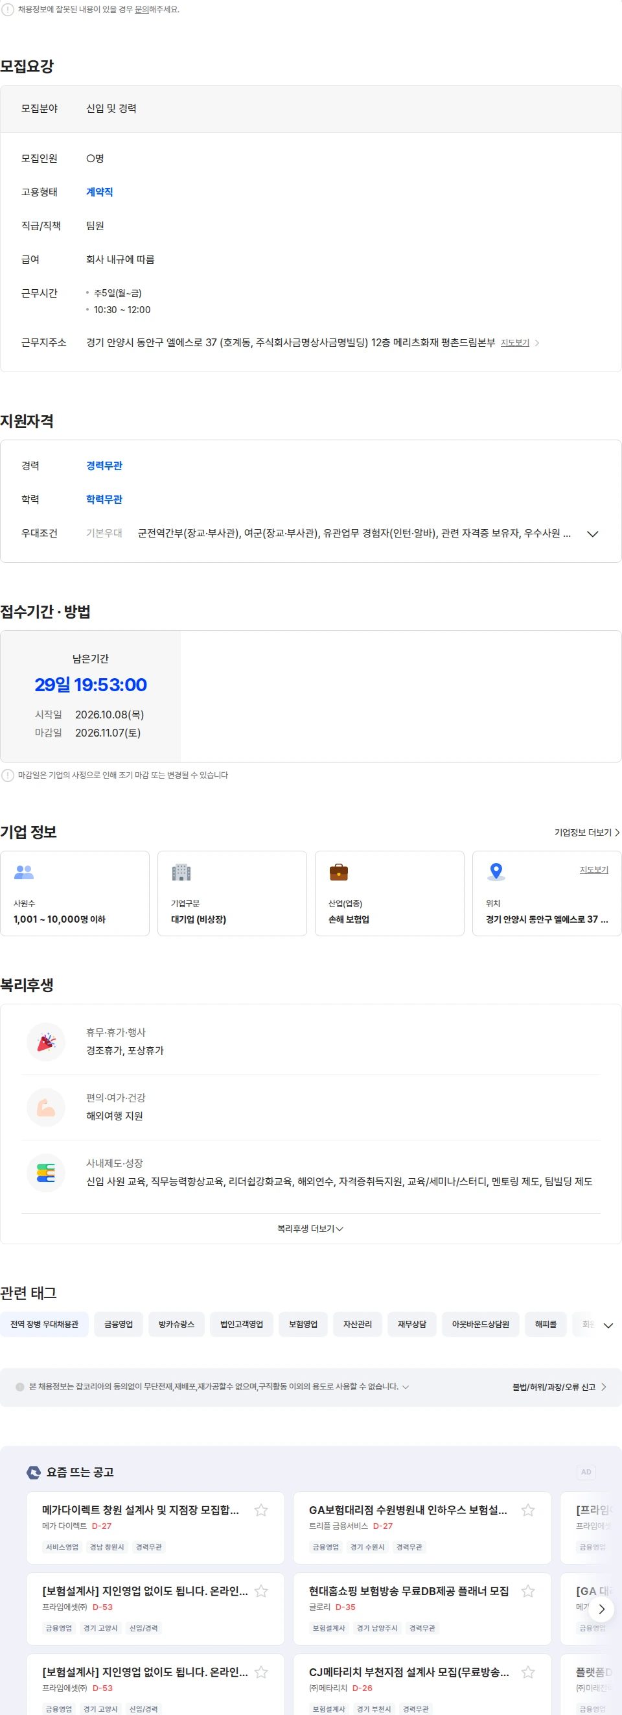
Task: Open GA보험대리점 수원병원내 인하우스 posting
Action: (x=408, y=1510)
